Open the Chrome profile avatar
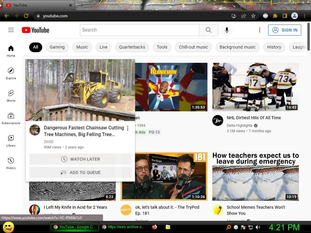Image resolution: width=311 pixels, height=233 pixels. (295, 16)
